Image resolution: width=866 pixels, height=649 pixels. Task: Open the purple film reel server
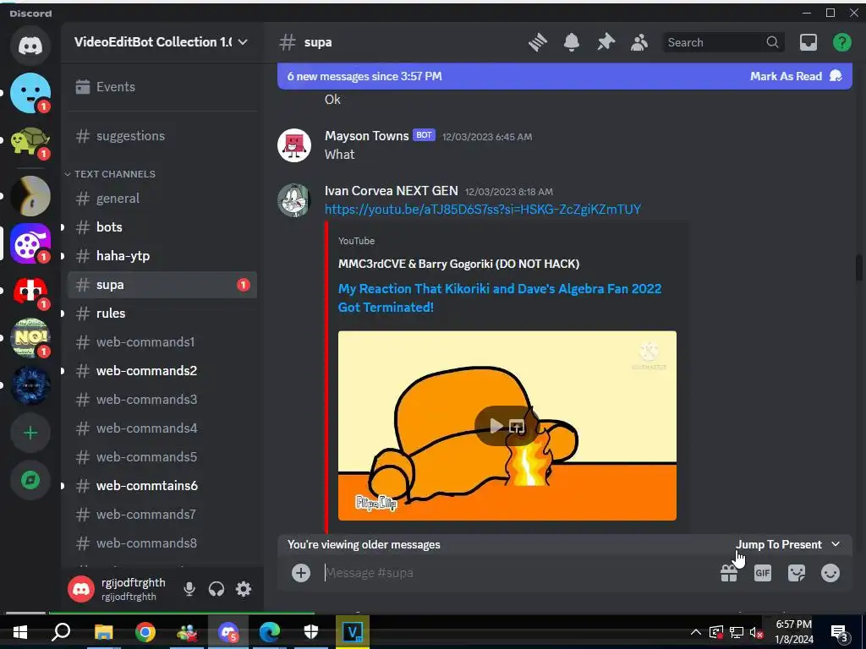pyautogui.click(x=30, y=243)
